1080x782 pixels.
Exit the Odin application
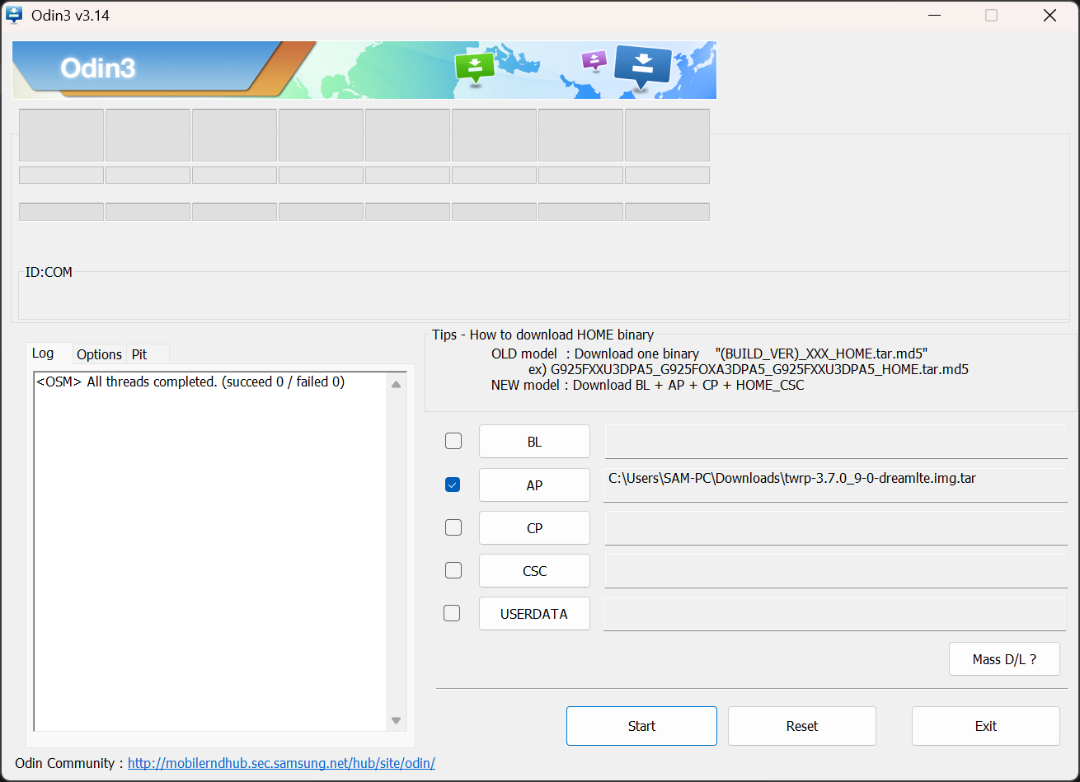point(986,726)
